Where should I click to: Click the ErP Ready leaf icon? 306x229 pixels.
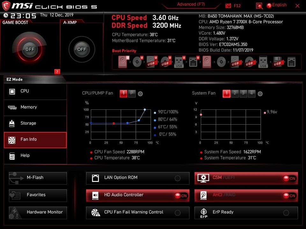(204, 213)
